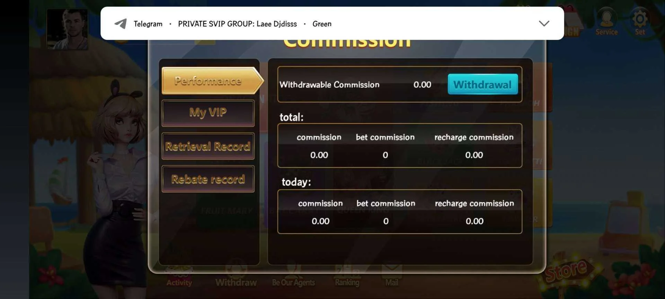Open the Telegram notification from PRIVATE SVIP GROUP
This screenshot has height=299, width=665.
coord(332,23)
